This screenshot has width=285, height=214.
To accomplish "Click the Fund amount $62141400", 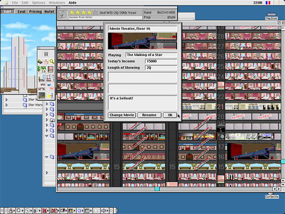I will point(166,12).
